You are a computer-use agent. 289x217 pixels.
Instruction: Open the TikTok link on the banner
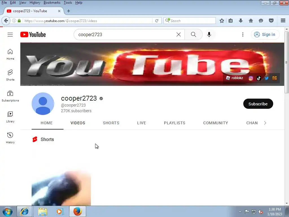pos(259,78)
